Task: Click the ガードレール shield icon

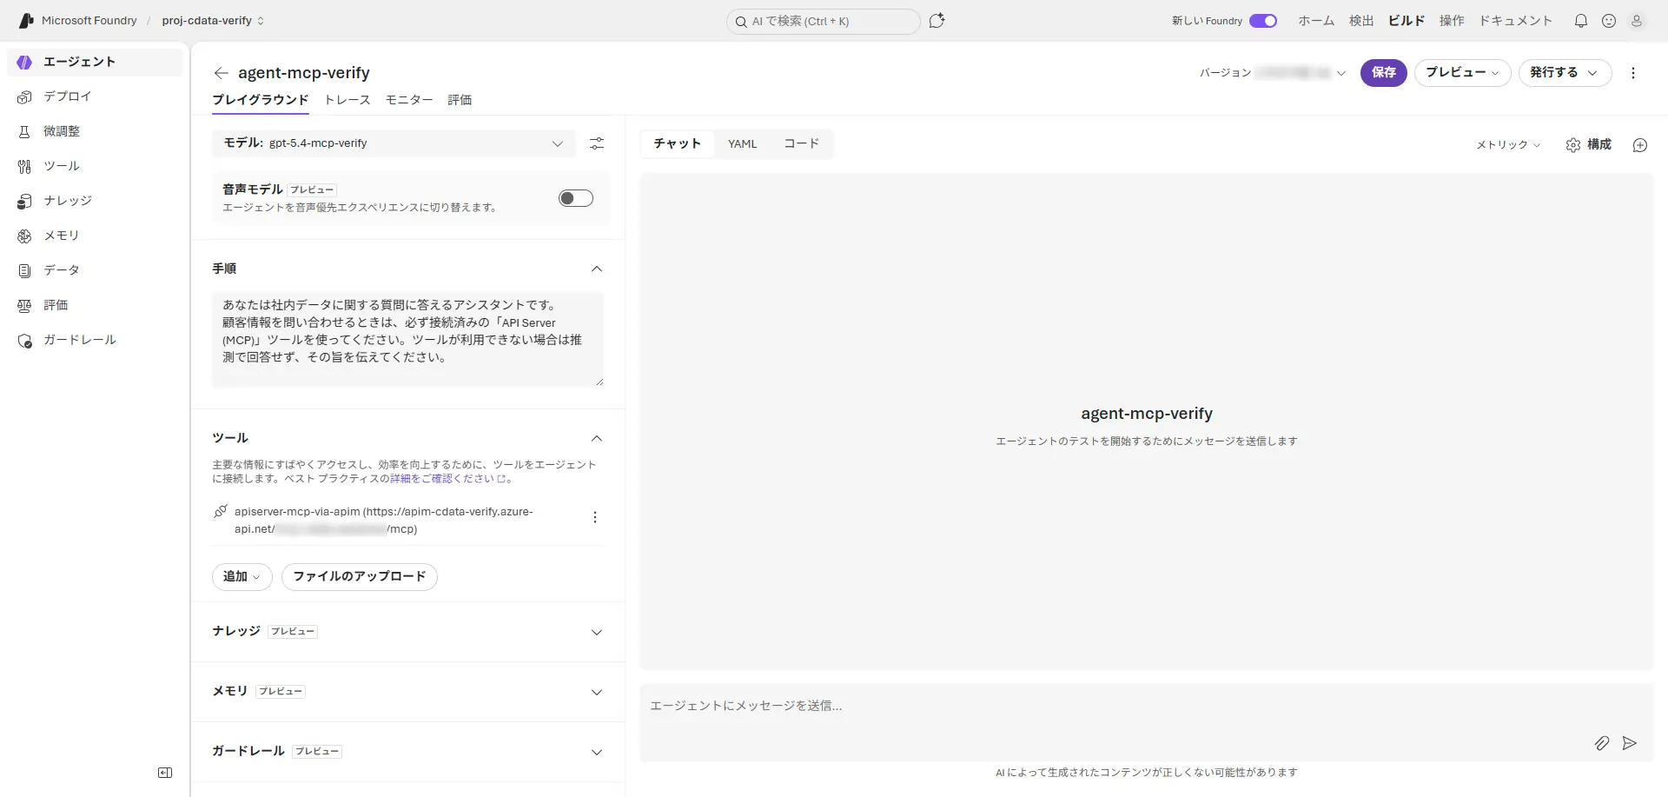Action: 24,340
